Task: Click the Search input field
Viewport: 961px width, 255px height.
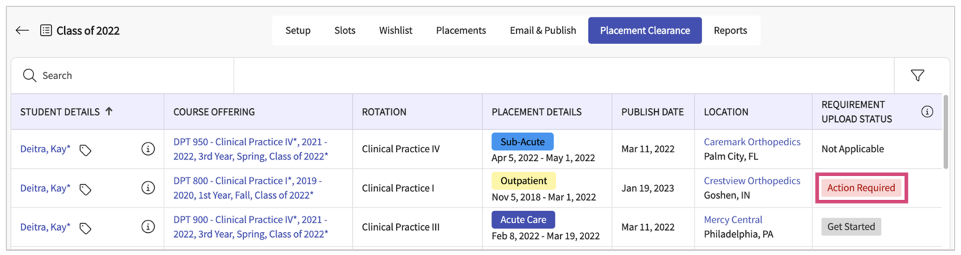Action: click(130, 76)
